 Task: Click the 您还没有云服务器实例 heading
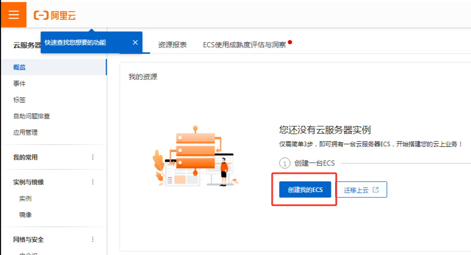tap(325, 130)
